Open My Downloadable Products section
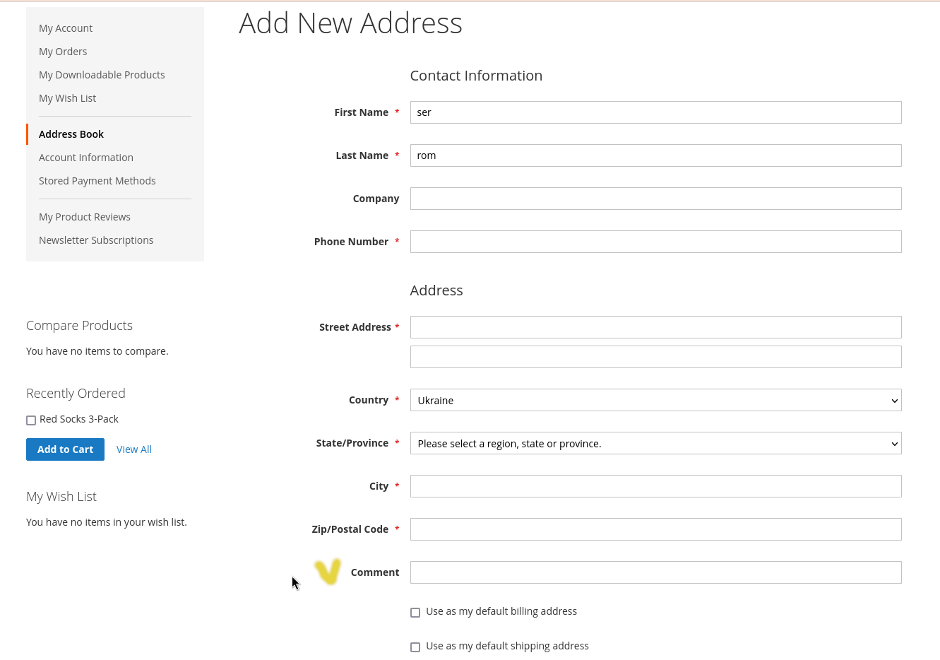Viewport: 940px width, 660px height. point(102,75)
